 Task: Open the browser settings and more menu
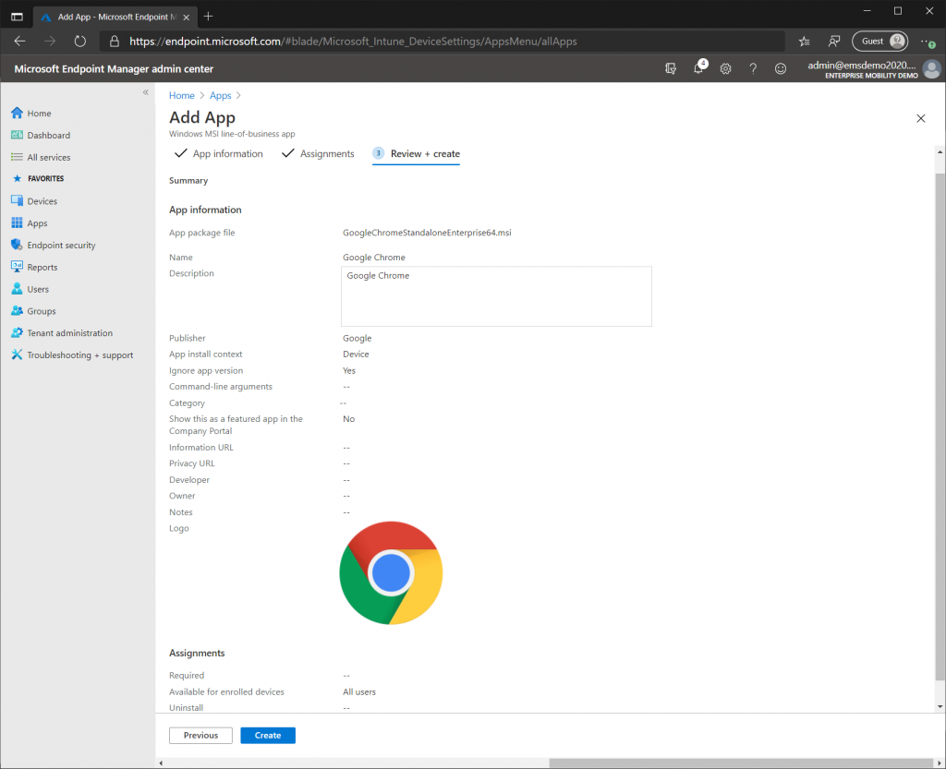point(928,41)
